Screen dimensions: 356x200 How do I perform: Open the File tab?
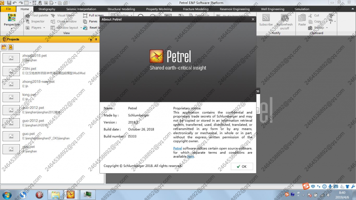(x=8, y=9)
